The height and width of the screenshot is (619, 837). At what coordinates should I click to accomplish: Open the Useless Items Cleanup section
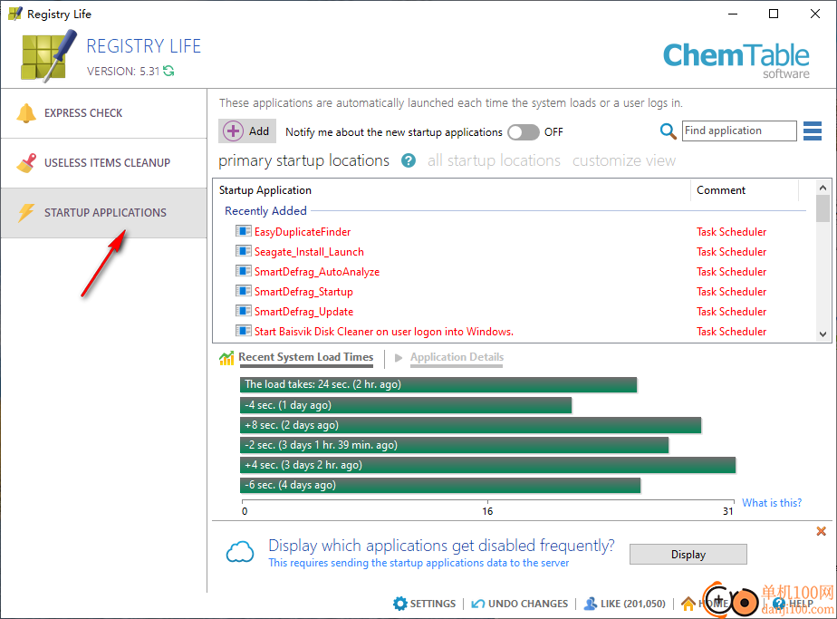103,163
